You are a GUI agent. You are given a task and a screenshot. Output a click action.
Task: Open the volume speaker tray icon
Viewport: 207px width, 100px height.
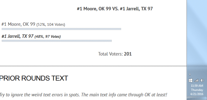coord(202,80)
